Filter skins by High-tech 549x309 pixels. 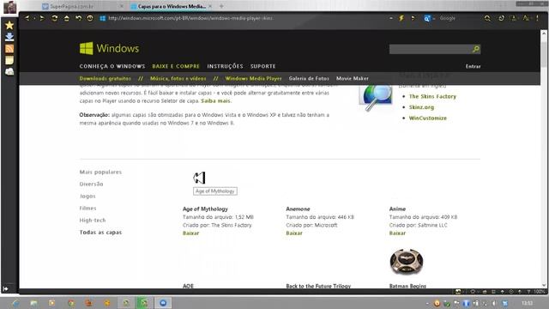93,221
